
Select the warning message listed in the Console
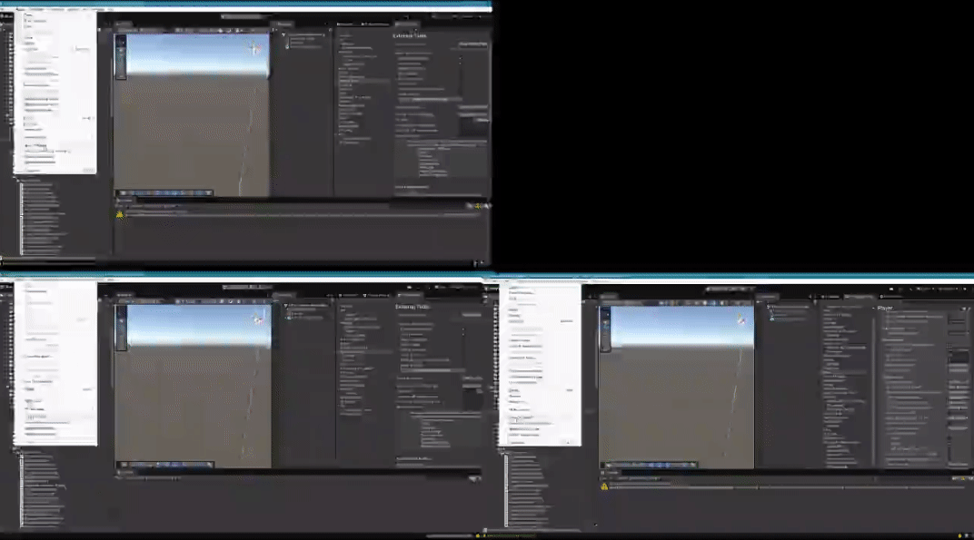click(681, 486)
